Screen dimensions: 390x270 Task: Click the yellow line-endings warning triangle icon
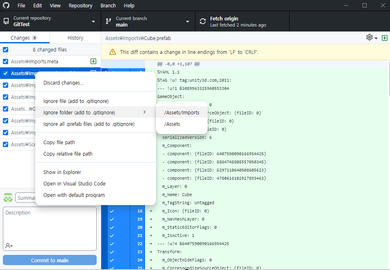click(x=113, y=52)
